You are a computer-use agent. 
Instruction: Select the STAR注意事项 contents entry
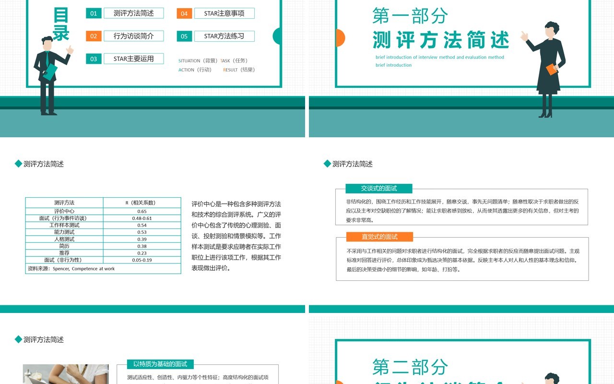(224, 13)
